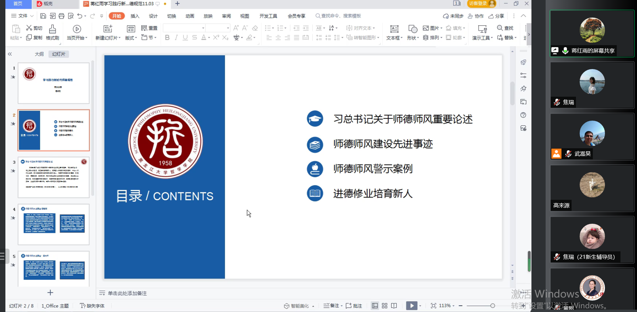The width and height of the screenshot is (637, 312).
Task: Click the Undo arrow icon
Action: point(80,16)
